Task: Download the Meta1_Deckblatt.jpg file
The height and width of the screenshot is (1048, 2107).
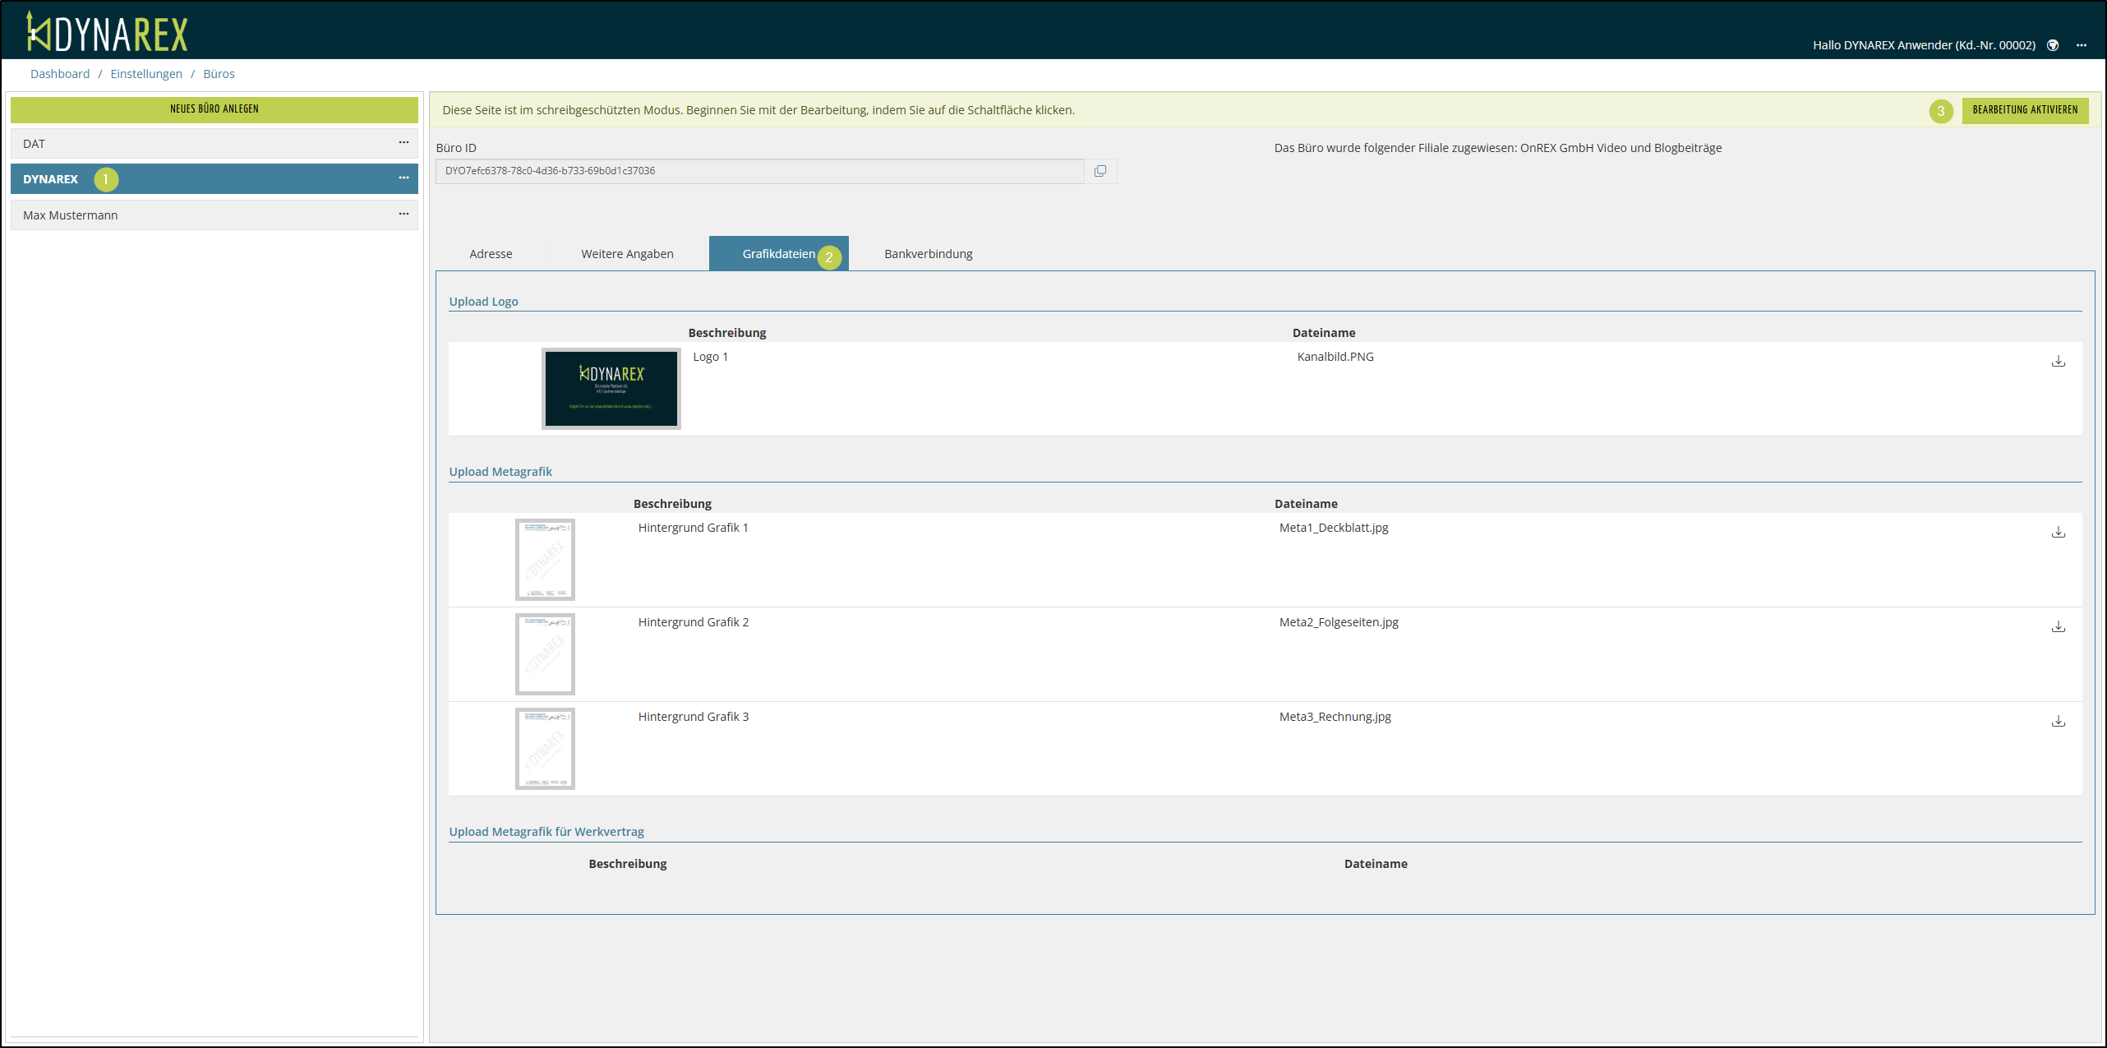Action: pyautogui.click(x=2058, y=532)
